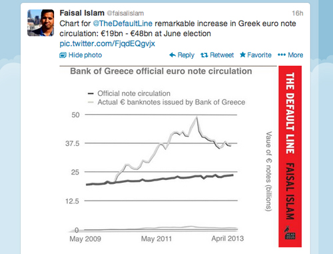Click the Favorite star icon
Screen dimensions: 333x254
click(242, 55)
